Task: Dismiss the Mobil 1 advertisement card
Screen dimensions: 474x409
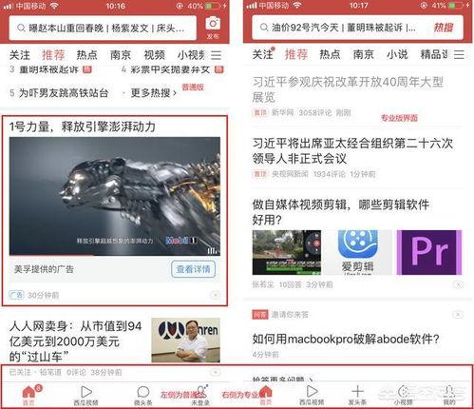Action: point(216,295)
